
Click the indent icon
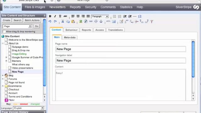[130, 16]
